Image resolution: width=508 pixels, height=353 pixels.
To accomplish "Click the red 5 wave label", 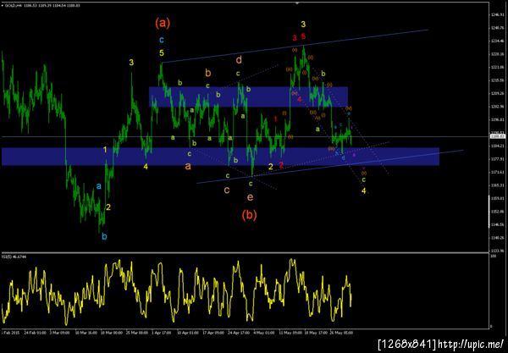I will coord(303,36).
